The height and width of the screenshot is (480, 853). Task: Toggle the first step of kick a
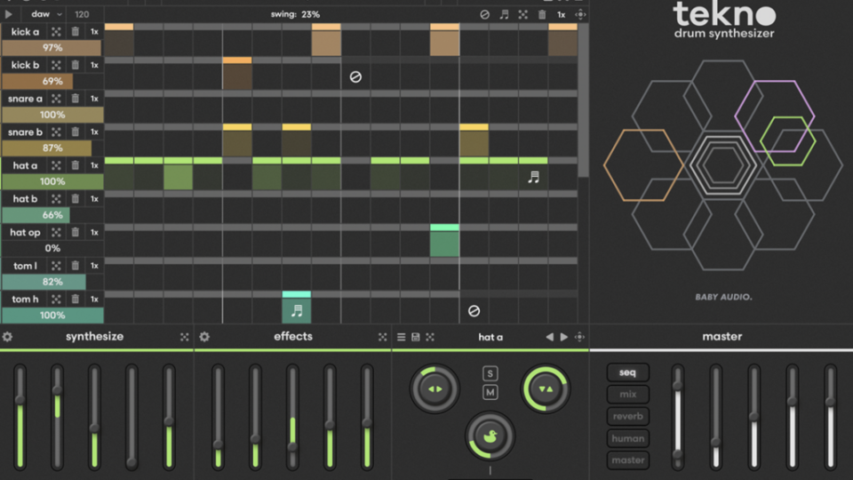pos(119,40)
